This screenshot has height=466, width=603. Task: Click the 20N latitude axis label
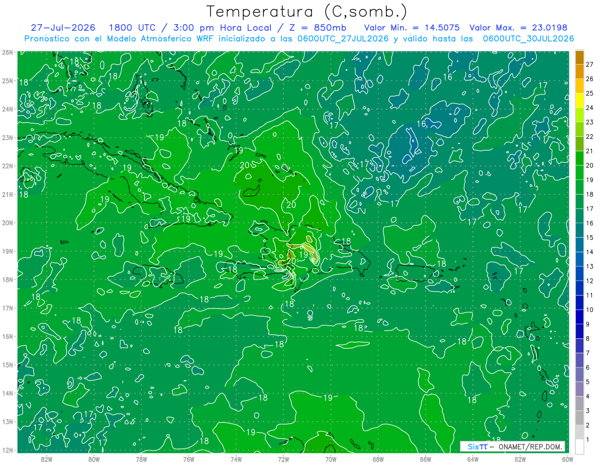coord(7,223)
